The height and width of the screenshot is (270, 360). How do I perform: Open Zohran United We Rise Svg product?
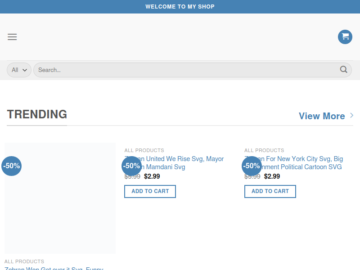click(x=180, y=159)
